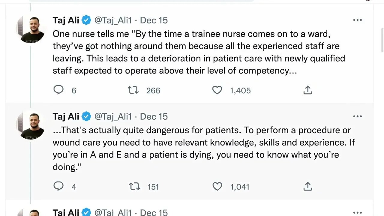Viewport: 384px width, 216px height.
Task: Click the page's vertical scrollbar thumb
Action: click(382, 40)
